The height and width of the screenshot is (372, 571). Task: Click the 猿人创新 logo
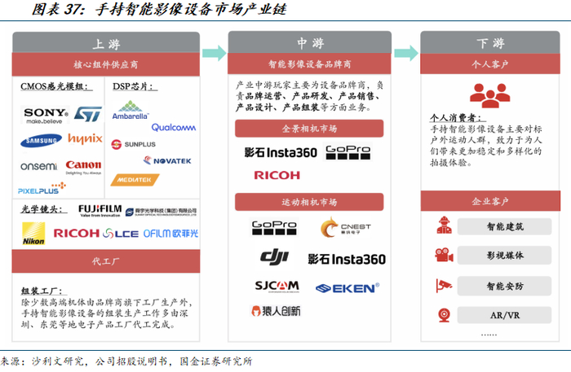[277, 311]
